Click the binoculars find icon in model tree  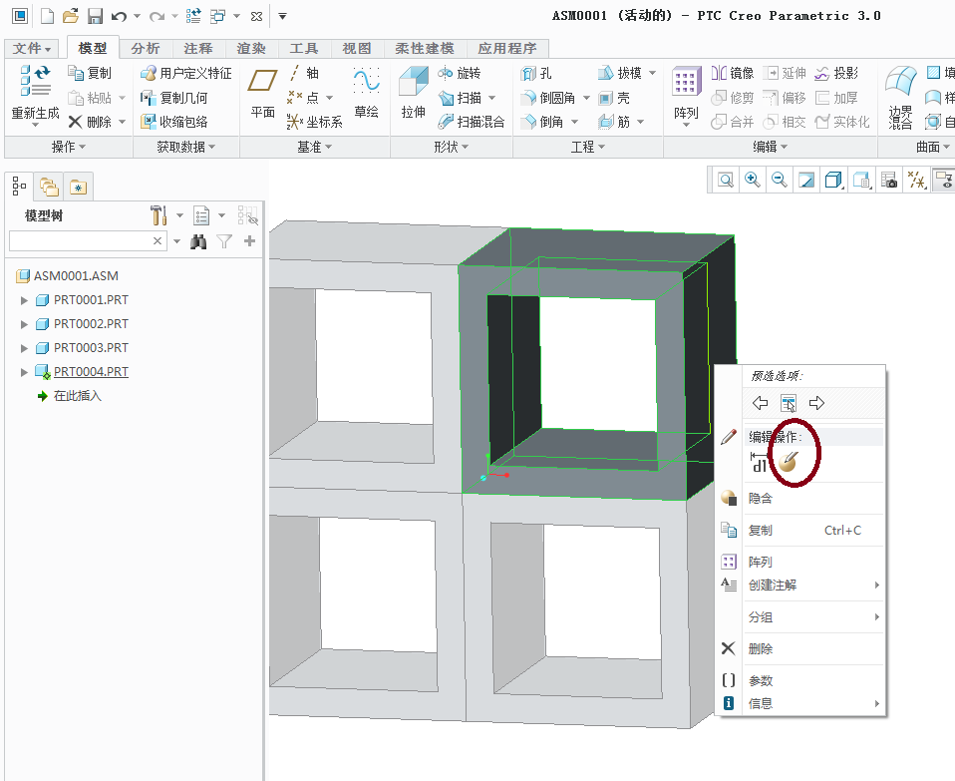(x=198, y=241)
